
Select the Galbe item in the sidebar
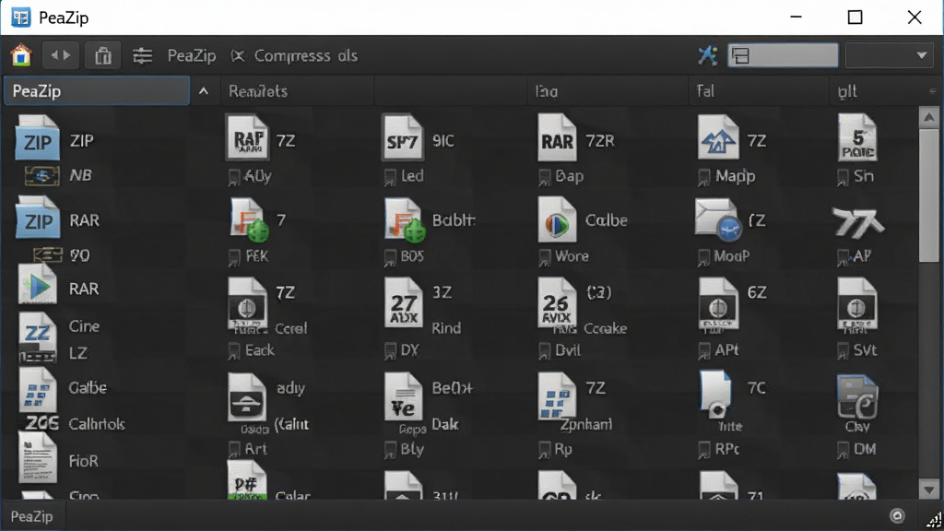coord(88,388)
